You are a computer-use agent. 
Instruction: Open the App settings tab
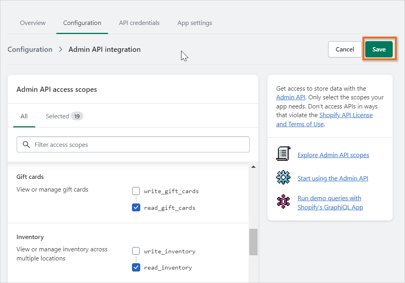[195, 23]
